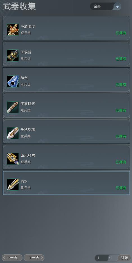Select the 西天聆雪 list entry name
Screen dimensions: 132x263
28,155
